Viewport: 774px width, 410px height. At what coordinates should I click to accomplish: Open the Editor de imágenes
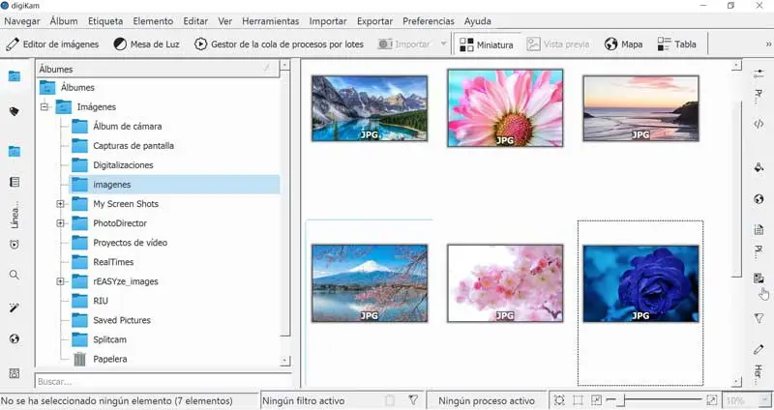(52, 44)
